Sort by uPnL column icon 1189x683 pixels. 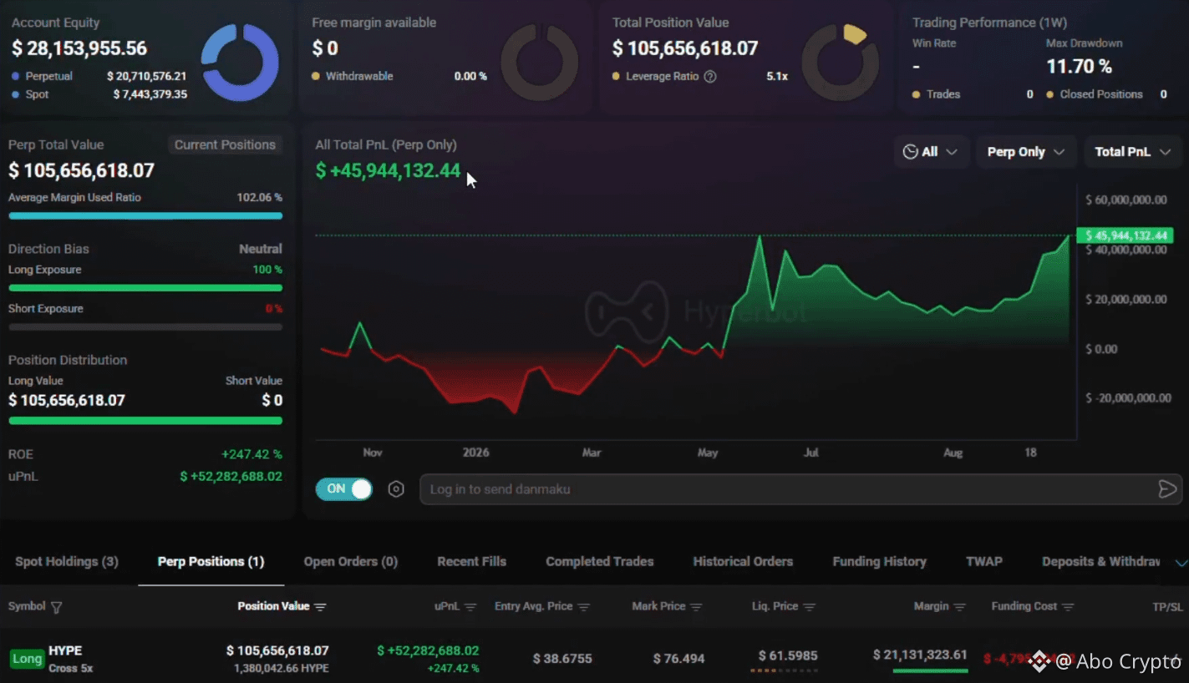tap(470, 607)
